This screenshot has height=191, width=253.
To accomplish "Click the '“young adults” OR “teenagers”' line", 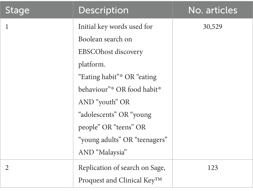I will pyautogui.click(x=123, y=140).
